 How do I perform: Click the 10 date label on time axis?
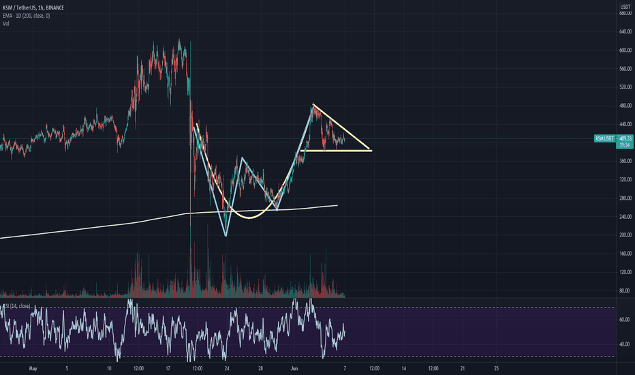pyautogui.click(x=109, y=369)
